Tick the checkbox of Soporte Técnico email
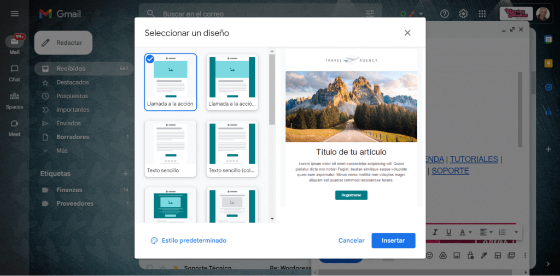560x276 pixels. [x=150, y=268]
